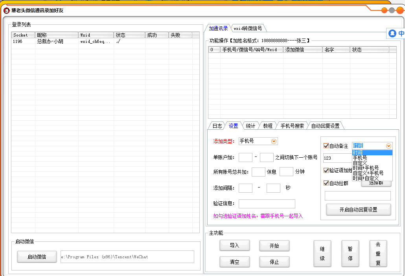Switch to the wxid转微信号 tab
This screenshot has width=405, height=276.
[248, 28]
